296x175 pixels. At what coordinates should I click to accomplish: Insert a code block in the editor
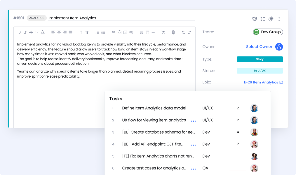click(x=119, y=32)
